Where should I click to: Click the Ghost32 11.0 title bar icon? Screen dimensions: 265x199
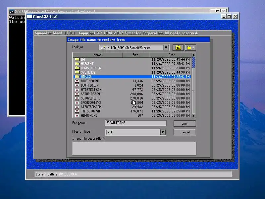29,16
